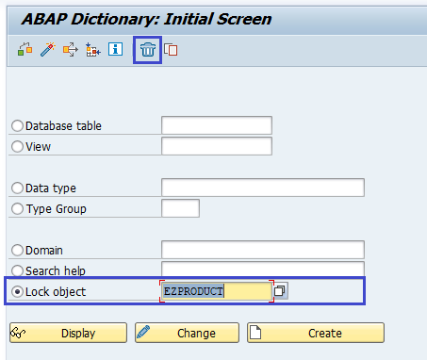Click the Display button
This screenshot has height=360, width=427.
pos(68,333)
